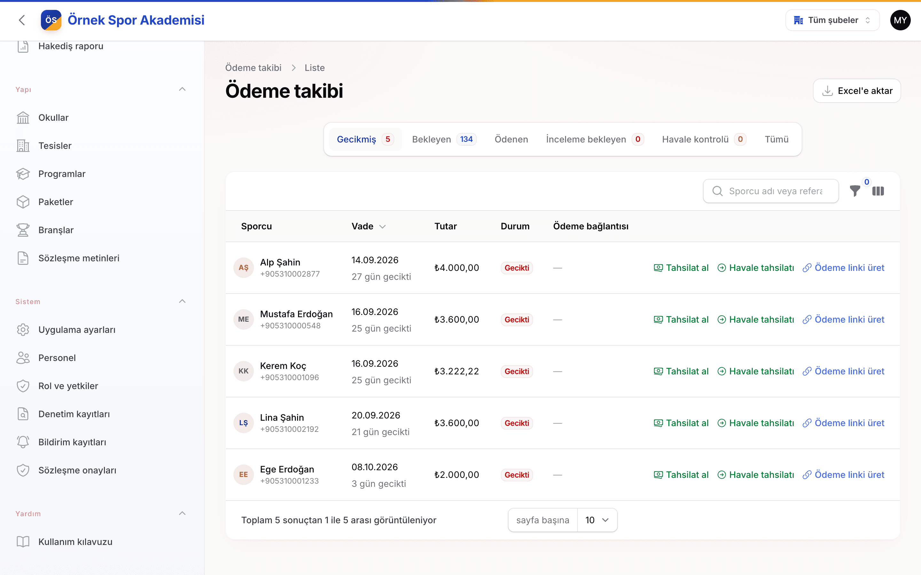Click the Ödeme takibi breadcrumb link
Image resolution: width=921 pixels, height=575 pixels.
point(253,68)
